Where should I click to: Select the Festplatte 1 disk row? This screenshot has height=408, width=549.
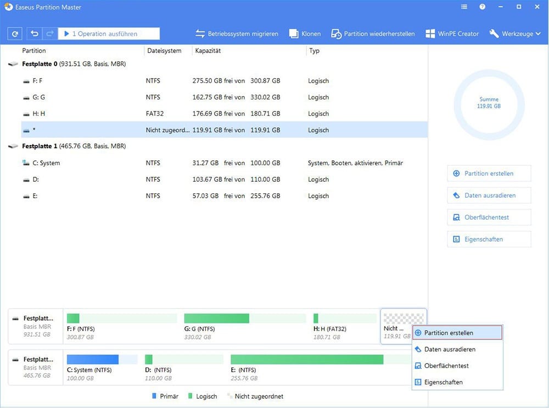217,147
